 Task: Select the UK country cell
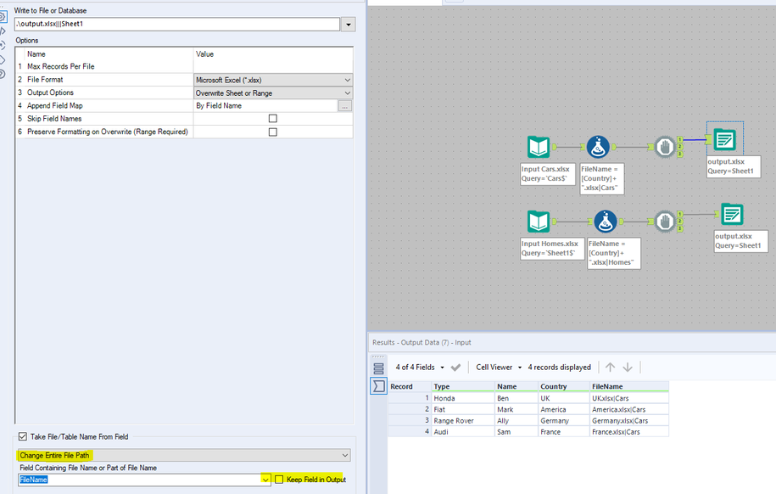(564, 398)
